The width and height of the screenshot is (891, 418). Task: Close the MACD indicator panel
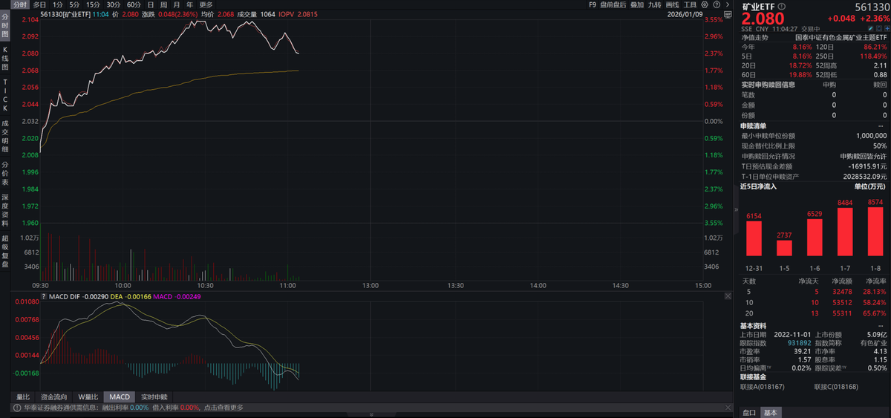(x=727, y=295)
